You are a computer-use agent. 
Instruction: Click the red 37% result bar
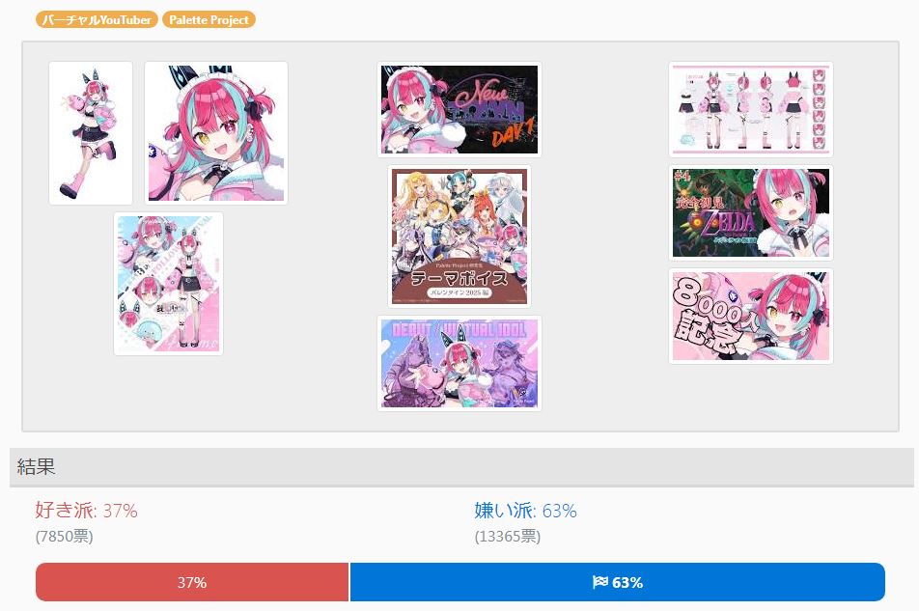(192, 582)
